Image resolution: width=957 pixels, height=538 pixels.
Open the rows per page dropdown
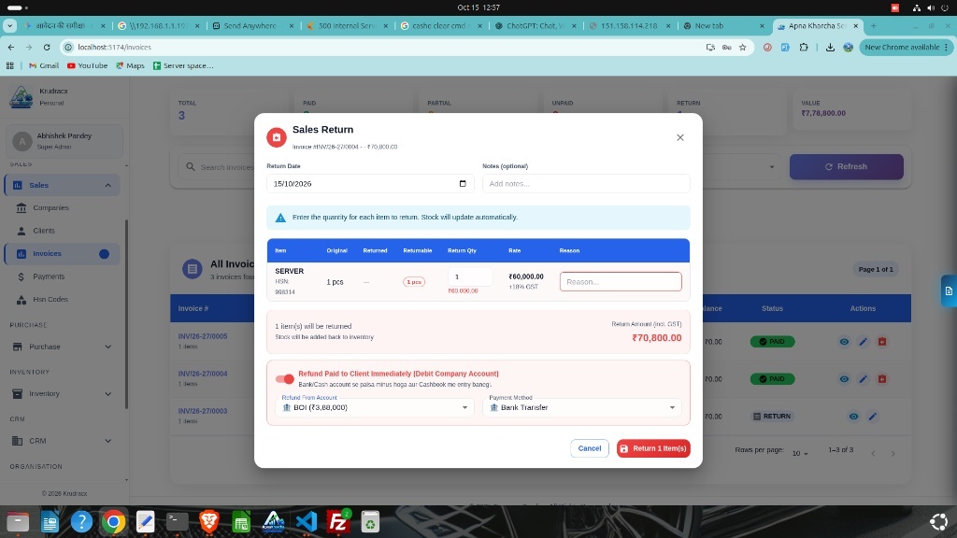click(800, 454)
